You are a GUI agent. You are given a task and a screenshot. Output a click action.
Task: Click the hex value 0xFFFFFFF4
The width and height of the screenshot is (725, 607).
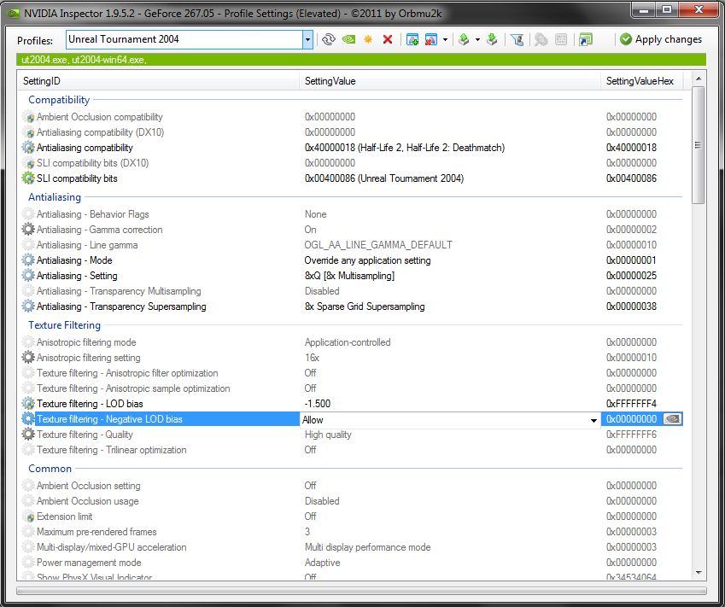coord(631,404)
